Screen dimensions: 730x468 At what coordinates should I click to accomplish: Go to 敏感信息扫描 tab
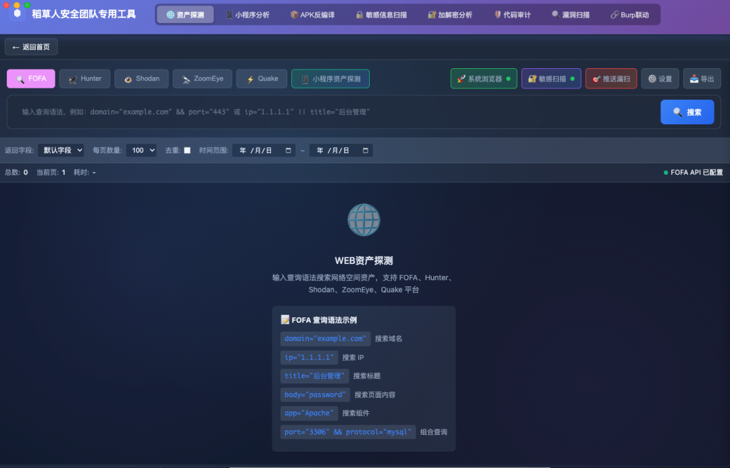coord(381,14)
